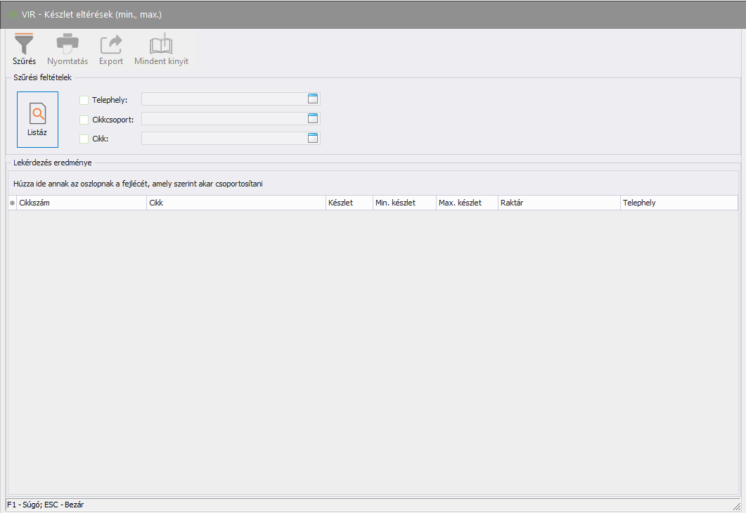746x513 pixels.
Task: Click the grid row selector asterisk icon
Action: (x=12, y=203)
